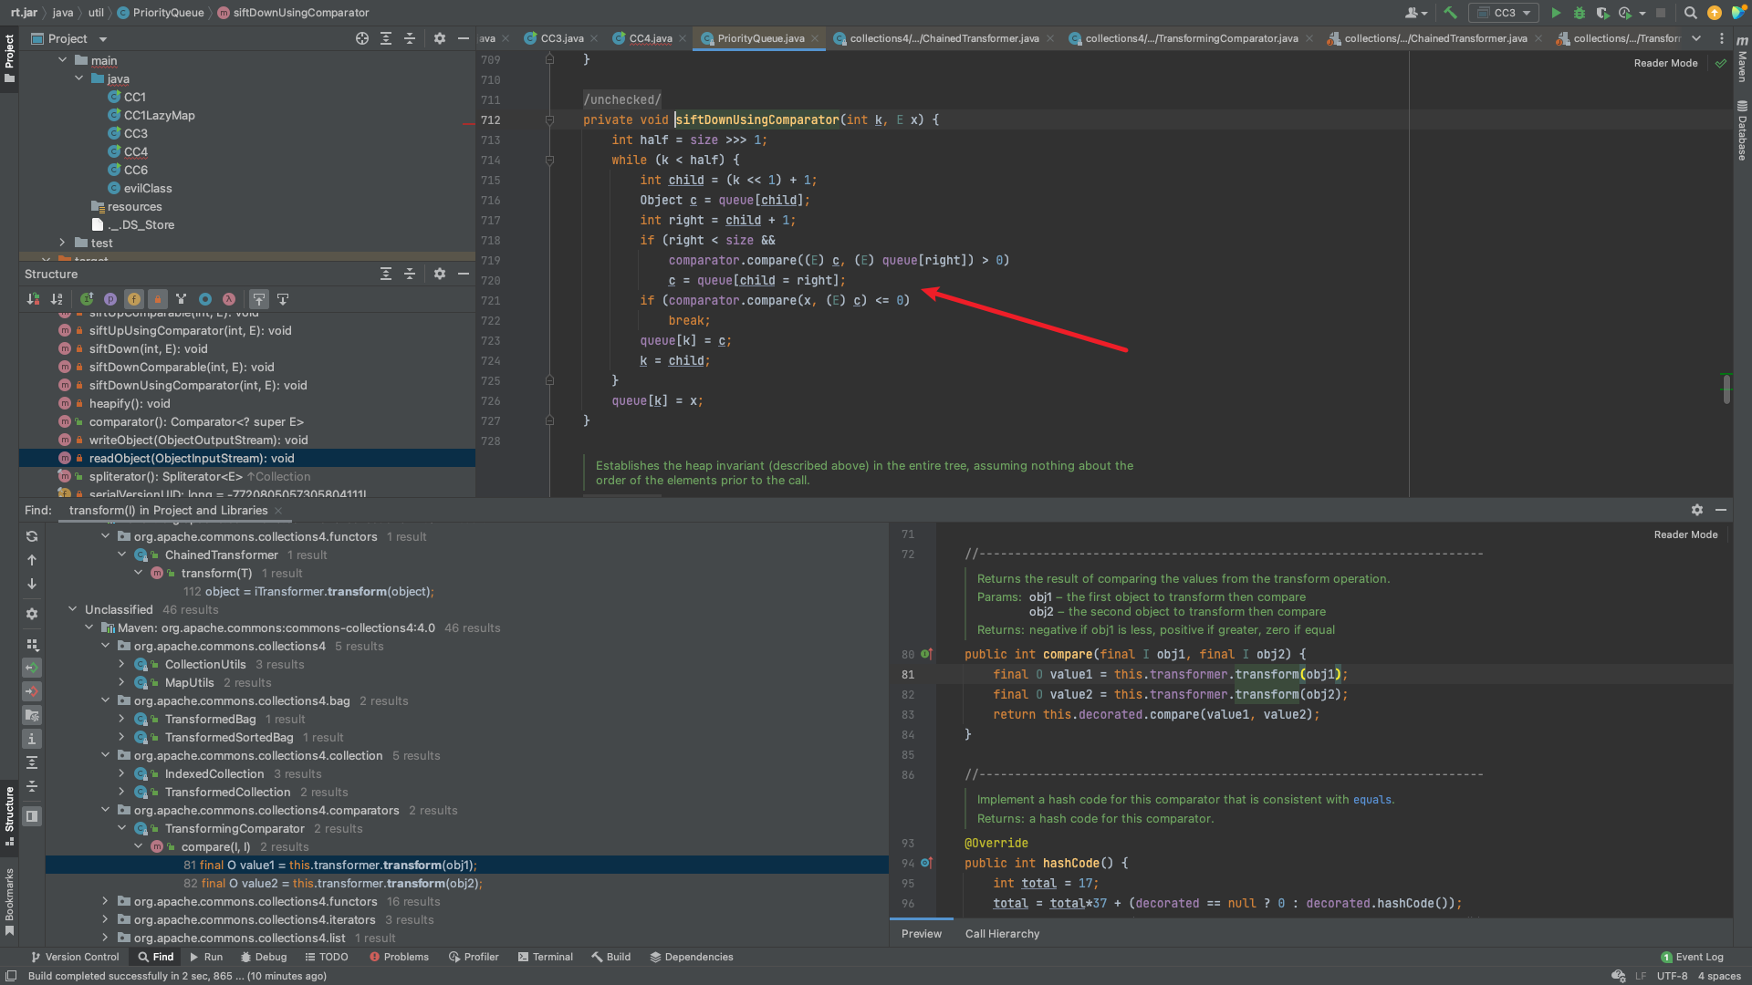Expand the MapUtils results node
The image size is (1752, 985).
tap(121, 682)
